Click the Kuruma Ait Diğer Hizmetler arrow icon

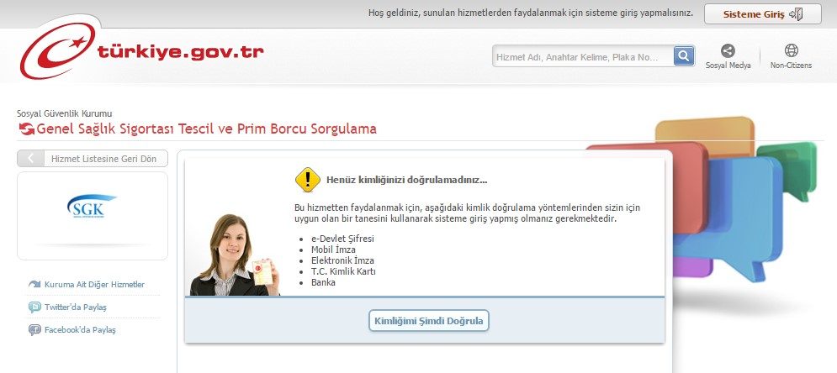tap(34, 285)
